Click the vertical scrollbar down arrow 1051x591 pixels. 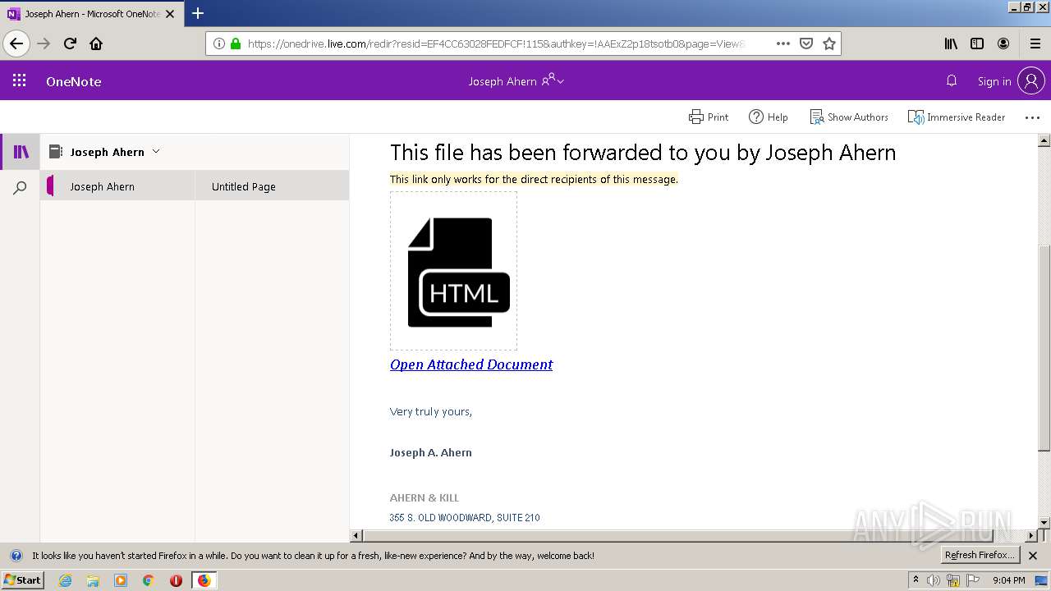[x=1044, y=522]
